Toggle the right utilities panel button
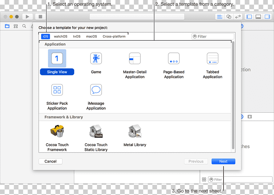The image size is (274, 195). (267, 17)
